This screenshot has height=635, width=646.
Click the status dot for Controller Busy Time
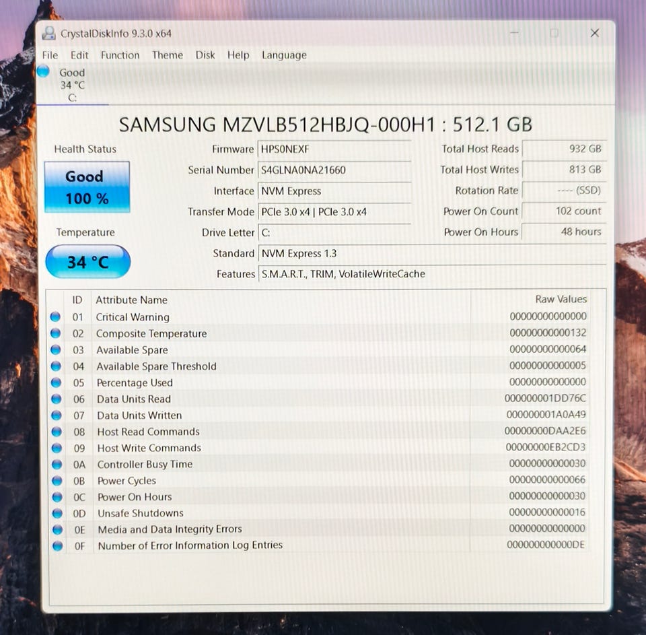point(57,464)
